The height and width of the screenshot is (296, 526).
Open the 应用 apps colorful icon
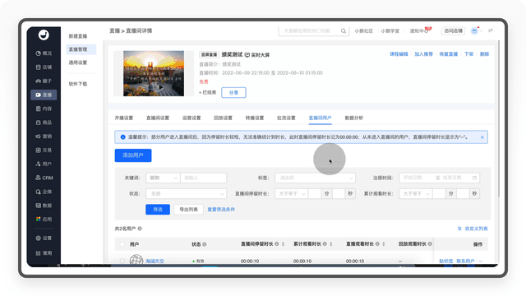point(39,219)
